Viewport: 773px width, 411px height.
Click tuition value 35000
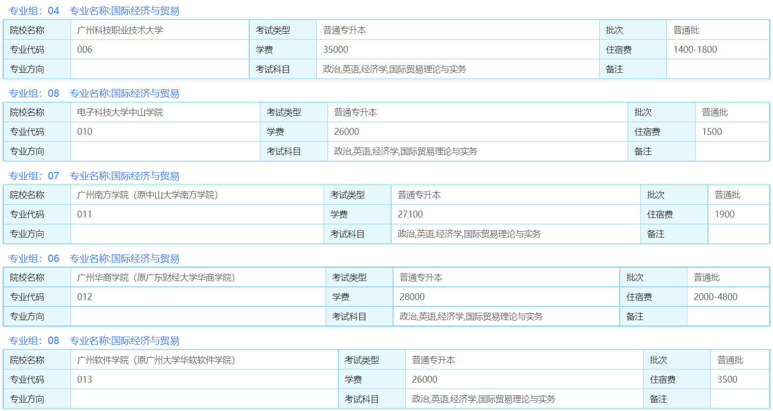coord(336,50)
